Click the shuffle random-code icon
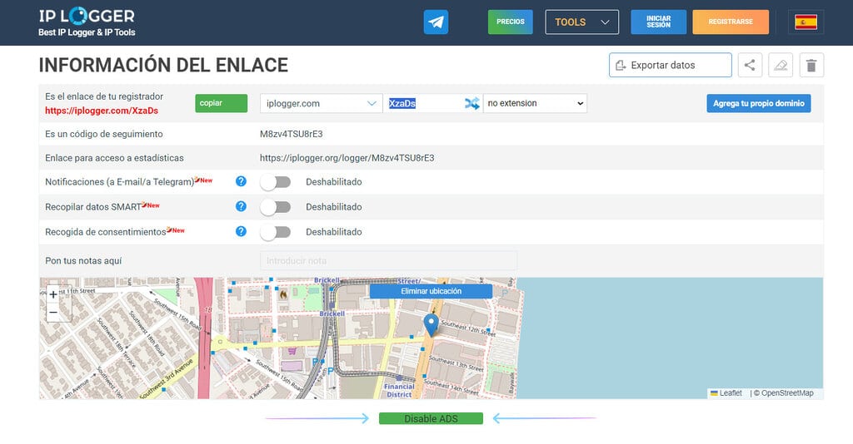 tap(471, 103)
